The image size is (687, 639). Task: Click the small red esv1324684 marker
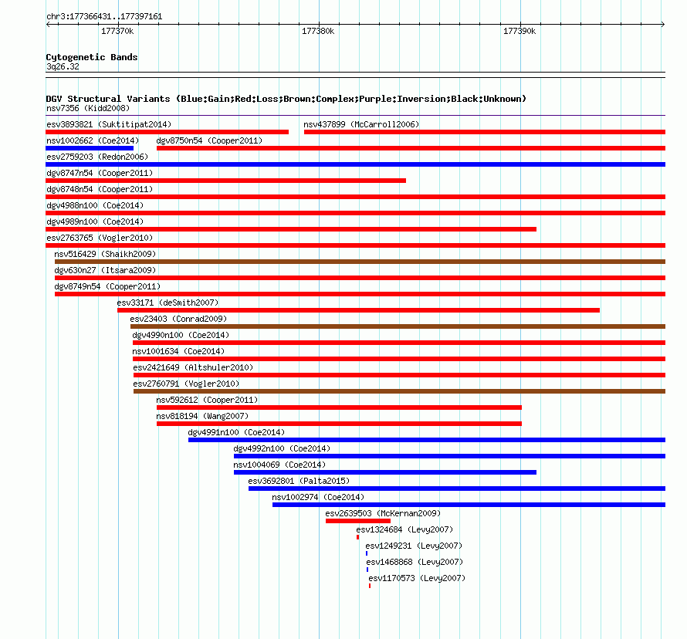pyautogui.click(x=358, y=537)
